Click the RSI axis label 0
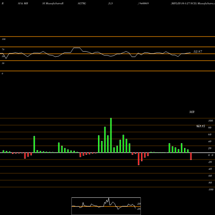The height and width of the screenshot is (215, 215). click(x=2, y=74)
